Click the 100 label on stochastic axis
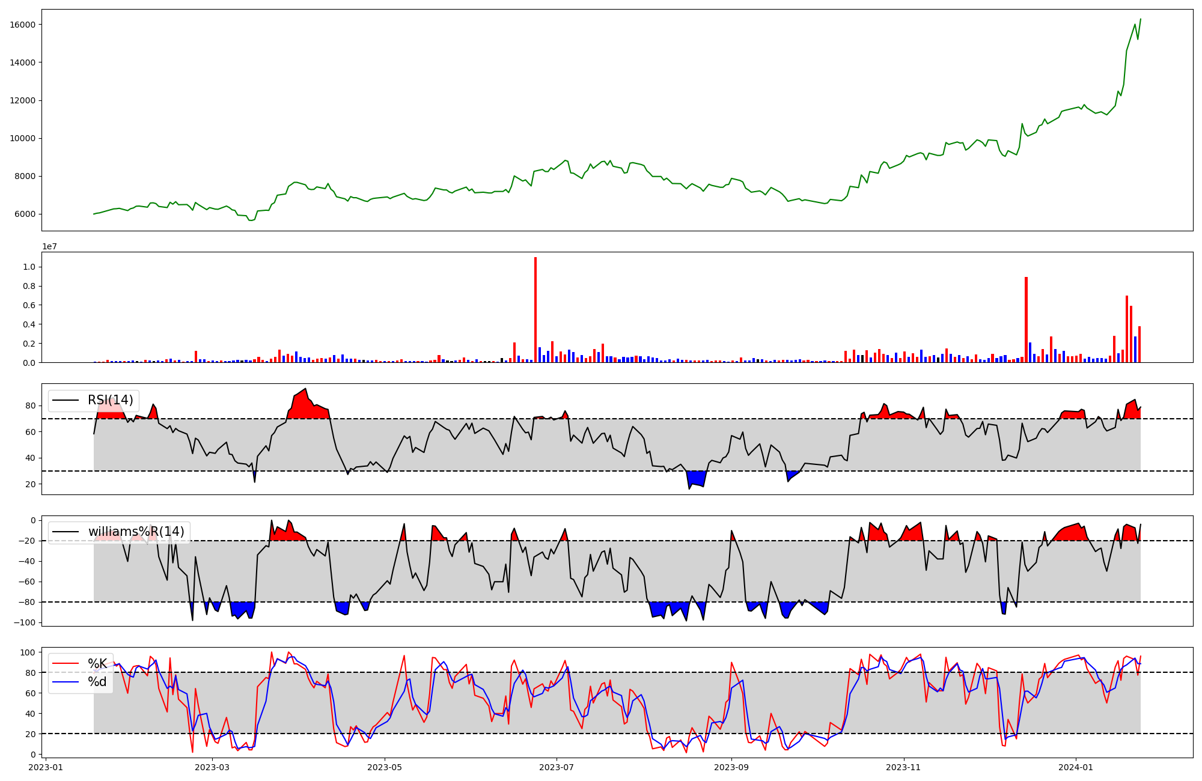 click(x=28, y=652)
